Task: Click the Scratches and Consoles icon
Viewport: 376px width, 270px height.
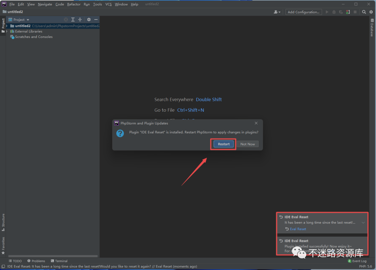Action: (12, 37)
